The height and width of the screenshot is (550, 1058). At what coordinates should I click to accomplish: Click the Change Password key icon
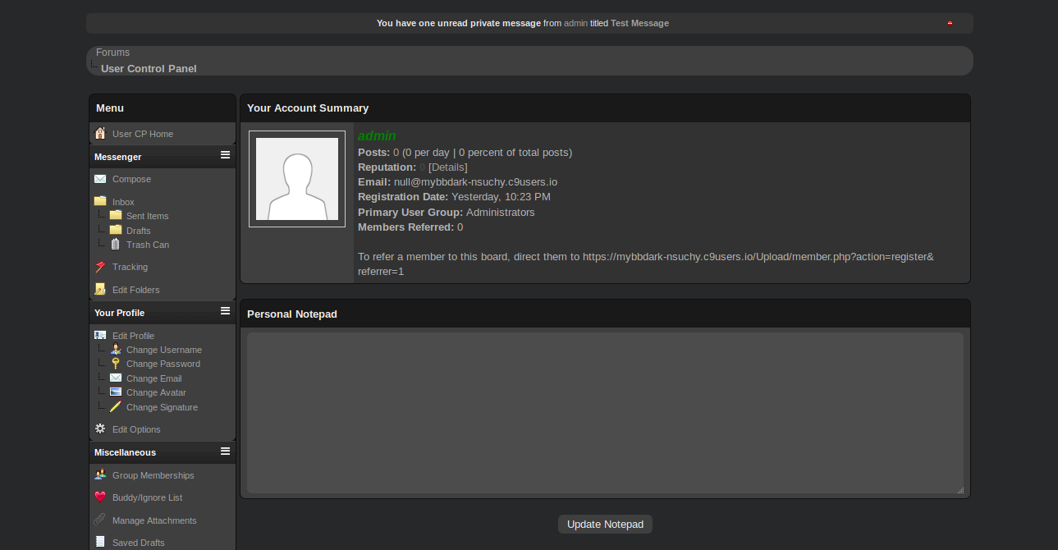[x=116, y=364]
